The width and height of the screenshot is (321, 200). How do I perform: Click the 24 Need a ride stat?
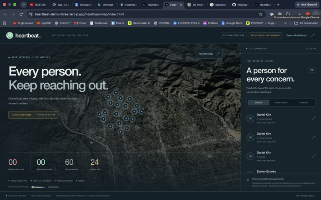pos(95,164)
